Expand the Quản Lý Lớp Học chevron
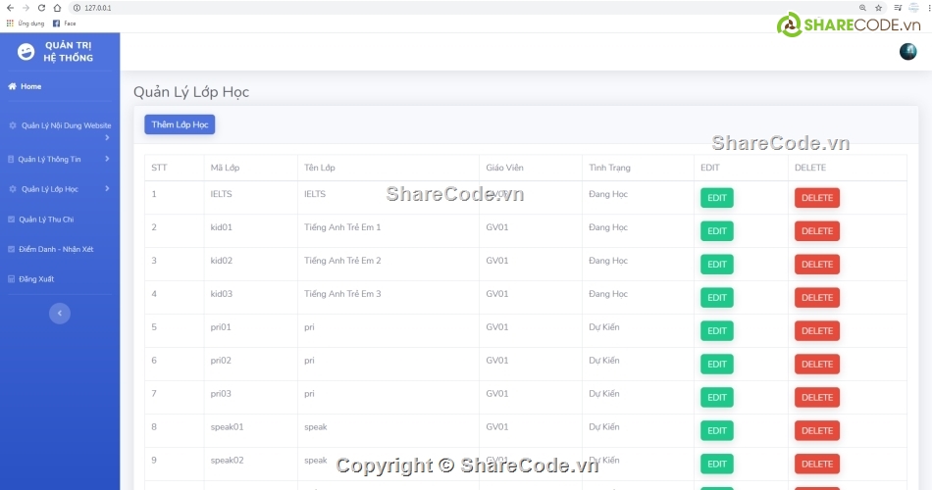The height and width of the screenshot is (490, 932). coord(107,188)
